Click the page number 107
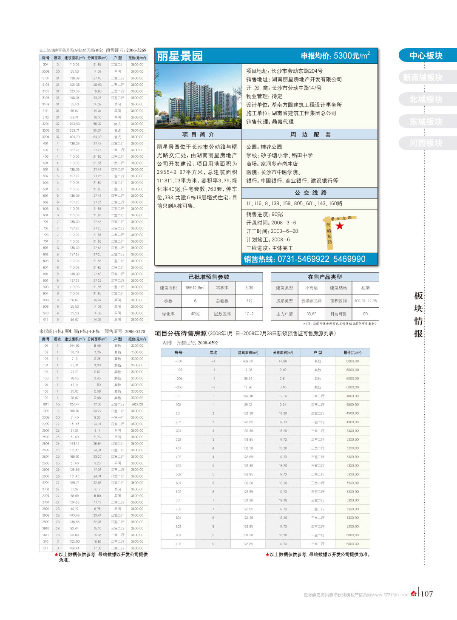The width and height of the screenshot is (457, 620). click(x=427, y=594)
